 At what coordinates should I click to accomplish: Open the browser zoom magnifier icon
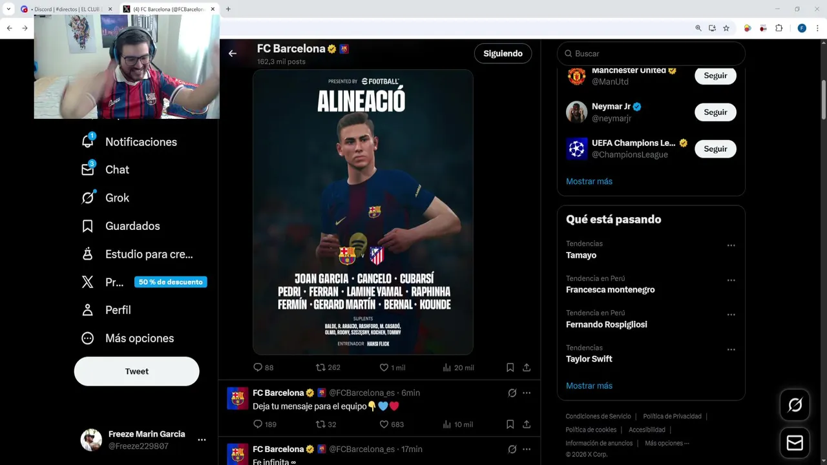698,28
